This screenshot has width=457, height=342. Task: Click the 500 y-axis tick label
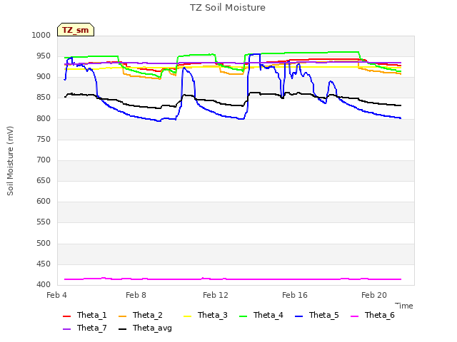point(44,243)
